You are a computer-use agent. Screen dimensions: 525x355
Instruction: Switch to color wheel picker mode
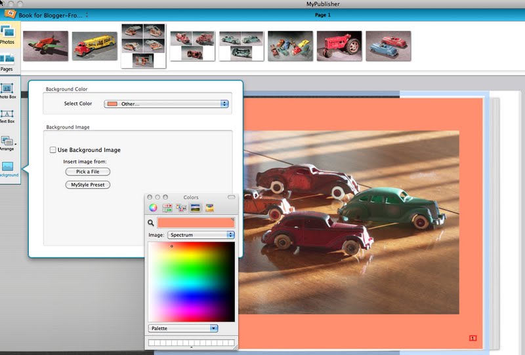point(153,208)
